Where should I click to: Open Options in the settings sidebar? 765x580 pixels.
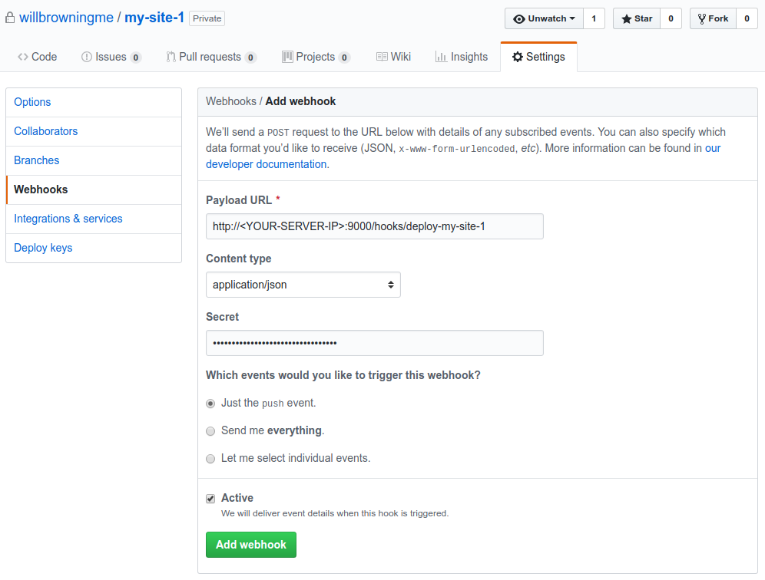[94, 102]
